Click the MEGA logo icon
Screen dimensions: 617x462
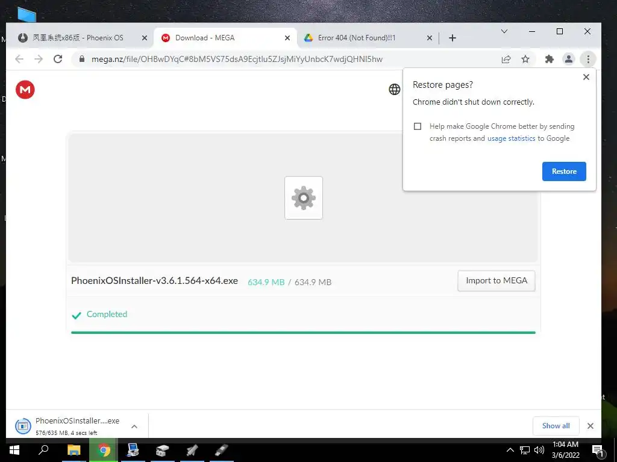tap(25, 90)
